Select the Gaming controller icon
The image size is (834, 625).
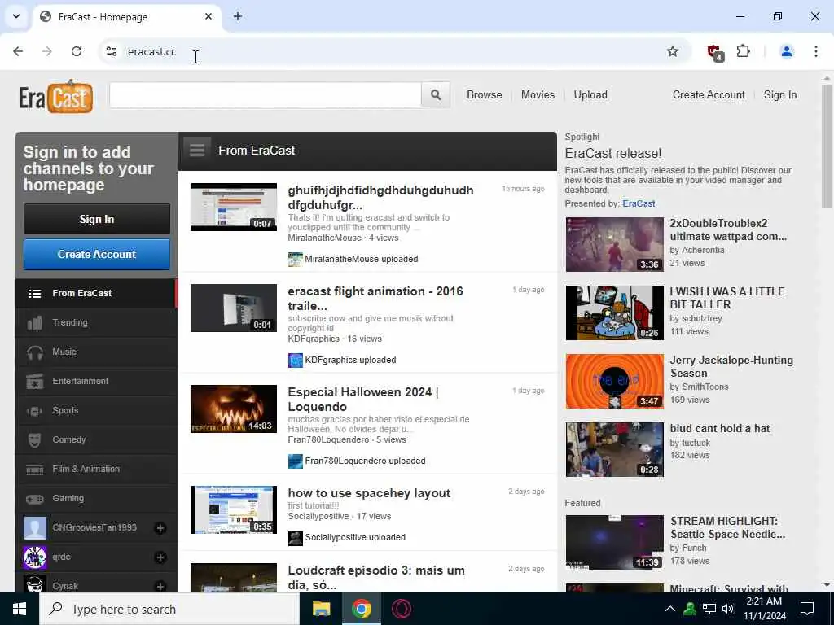(x=34, y=499)
